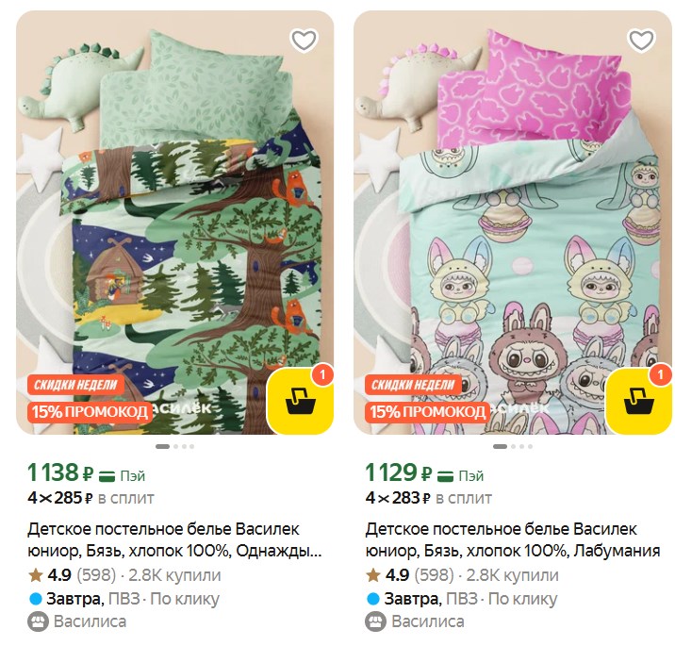Click the Василиса seller icon under right product
This screenshot has height=646, width=675.
pos(375,621)
